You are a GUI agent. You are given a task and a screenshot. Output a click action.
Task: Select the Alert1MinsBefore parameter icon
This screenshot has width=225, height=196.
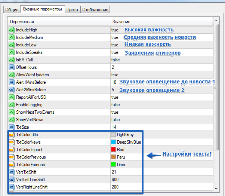(x=12, y=82)
